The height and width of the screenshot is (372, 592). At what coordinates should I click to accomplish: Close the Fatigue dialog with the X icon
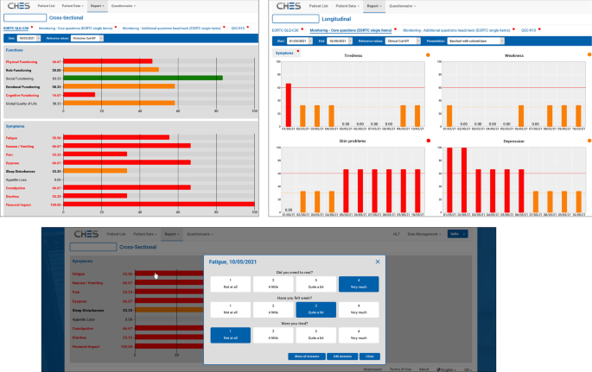[378, 262]
